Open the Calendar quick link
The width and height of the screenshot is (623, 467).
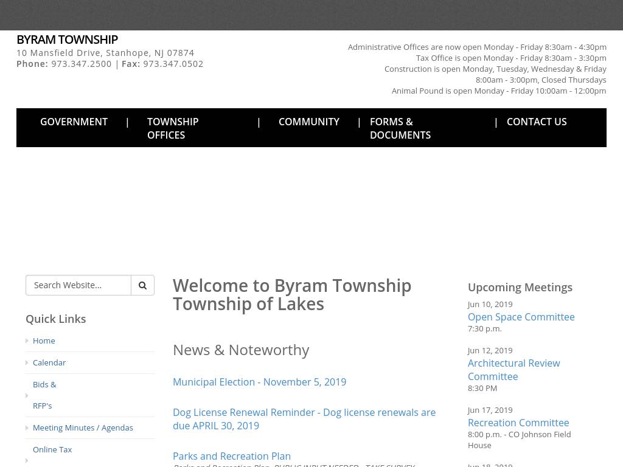(49, 362)
